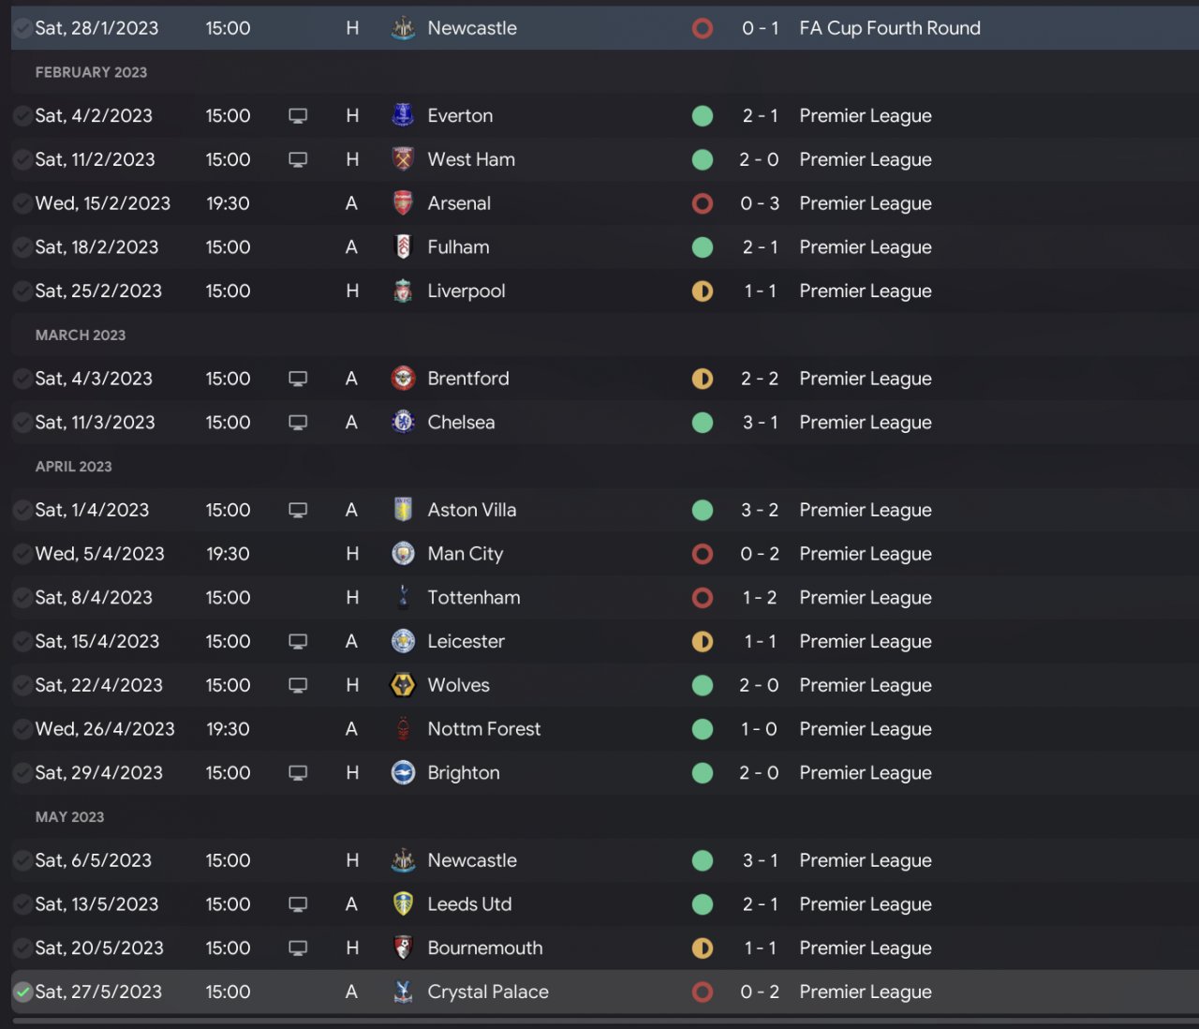
Task: Toggle the checkmark beside 4/2/2023 Everton fixture
Action: 22,116
